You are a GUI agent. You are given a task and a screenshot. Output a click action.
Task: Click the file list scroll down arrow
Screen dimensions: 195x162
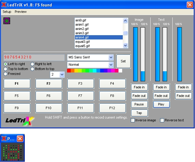[126, 46]
